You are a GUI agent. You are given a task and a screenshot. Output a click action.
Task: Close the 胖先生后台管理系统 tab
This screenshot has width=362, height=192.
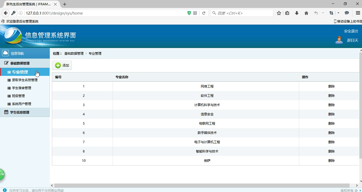[x=55, y=4]
